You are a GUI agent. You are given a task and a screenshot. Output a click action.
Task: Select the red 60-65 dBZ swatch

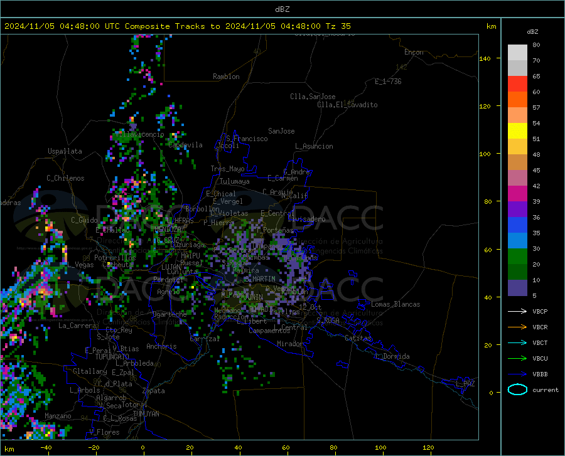pos(517,84)
